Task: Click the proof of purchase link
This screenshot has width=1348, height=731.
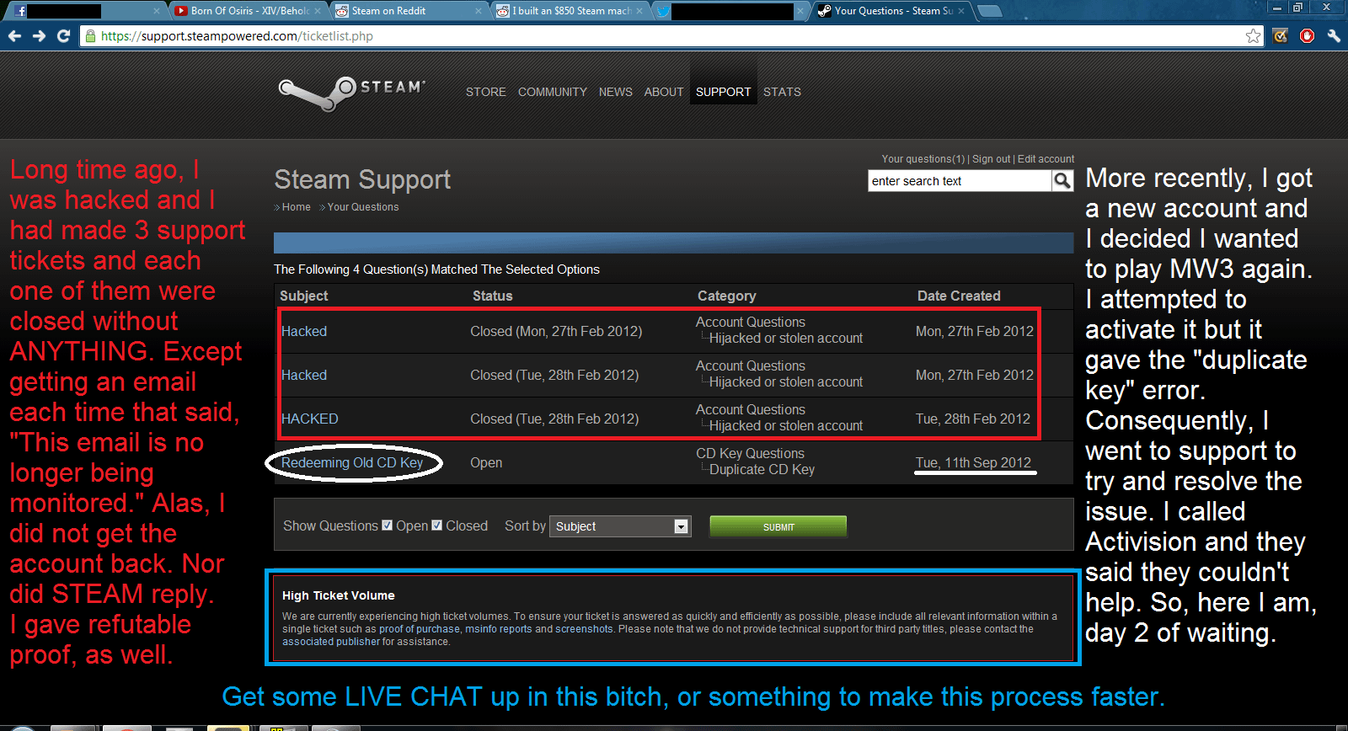Action: click(x=420, y=629)
